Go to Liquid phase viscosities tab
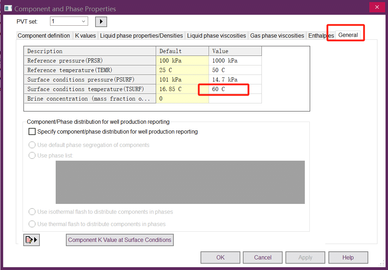 tap(216, 36)
